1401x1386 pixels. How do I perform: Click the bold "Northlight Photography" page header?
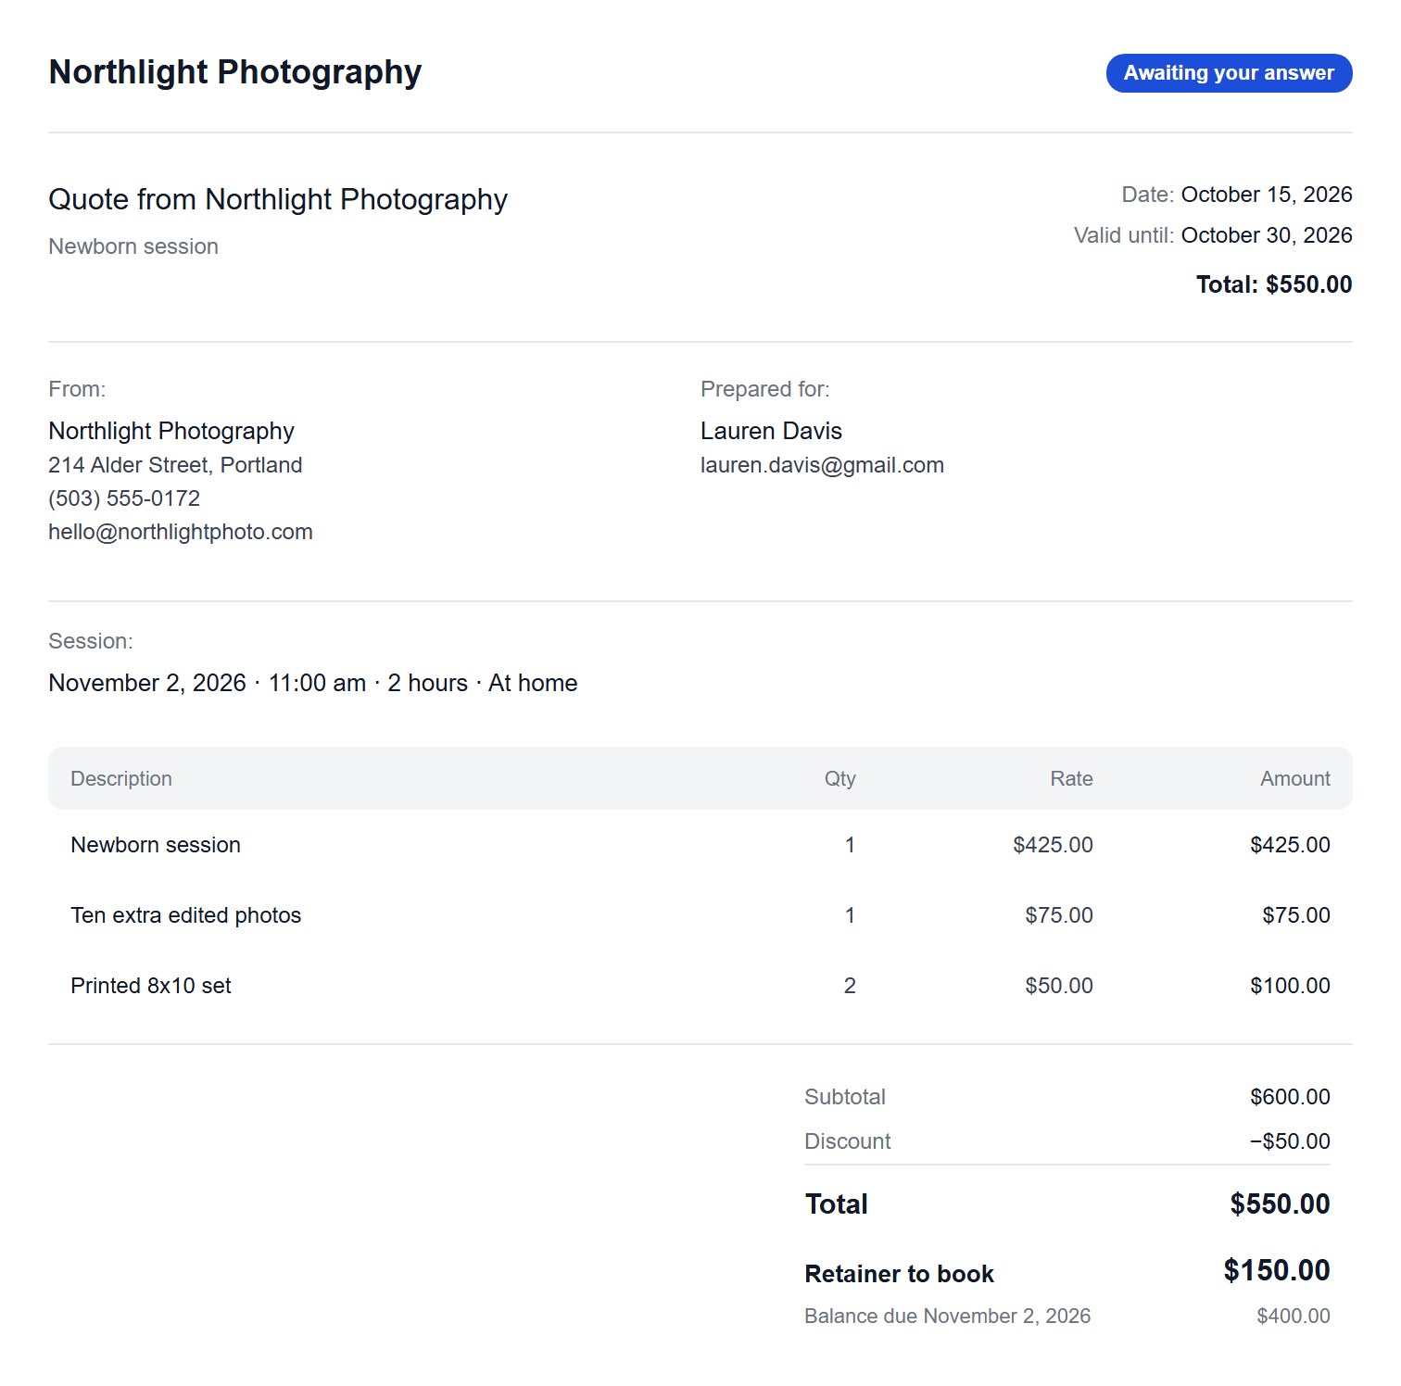tap(235, 71)
